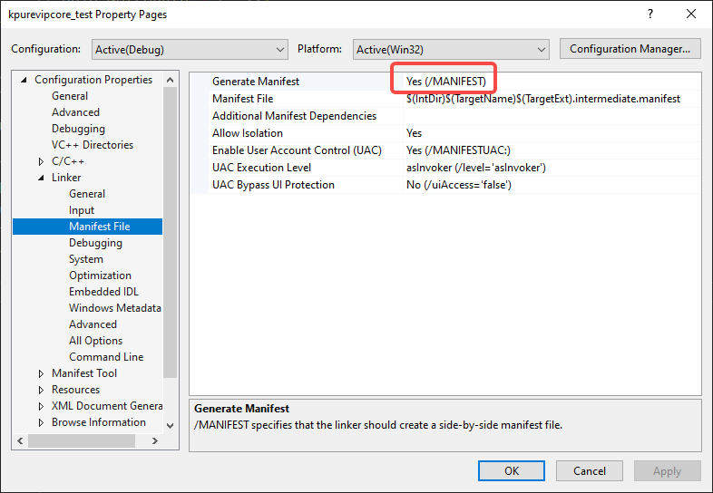This screenshot has height=493, width=713.
Task: Expand the Manifest Tool node
Action: [x=41, y=373]
